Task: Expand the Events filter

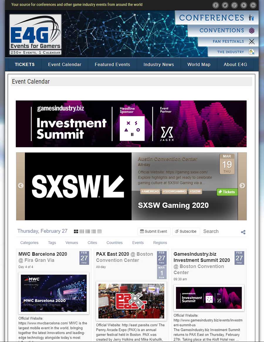Action: pos(138,243)
